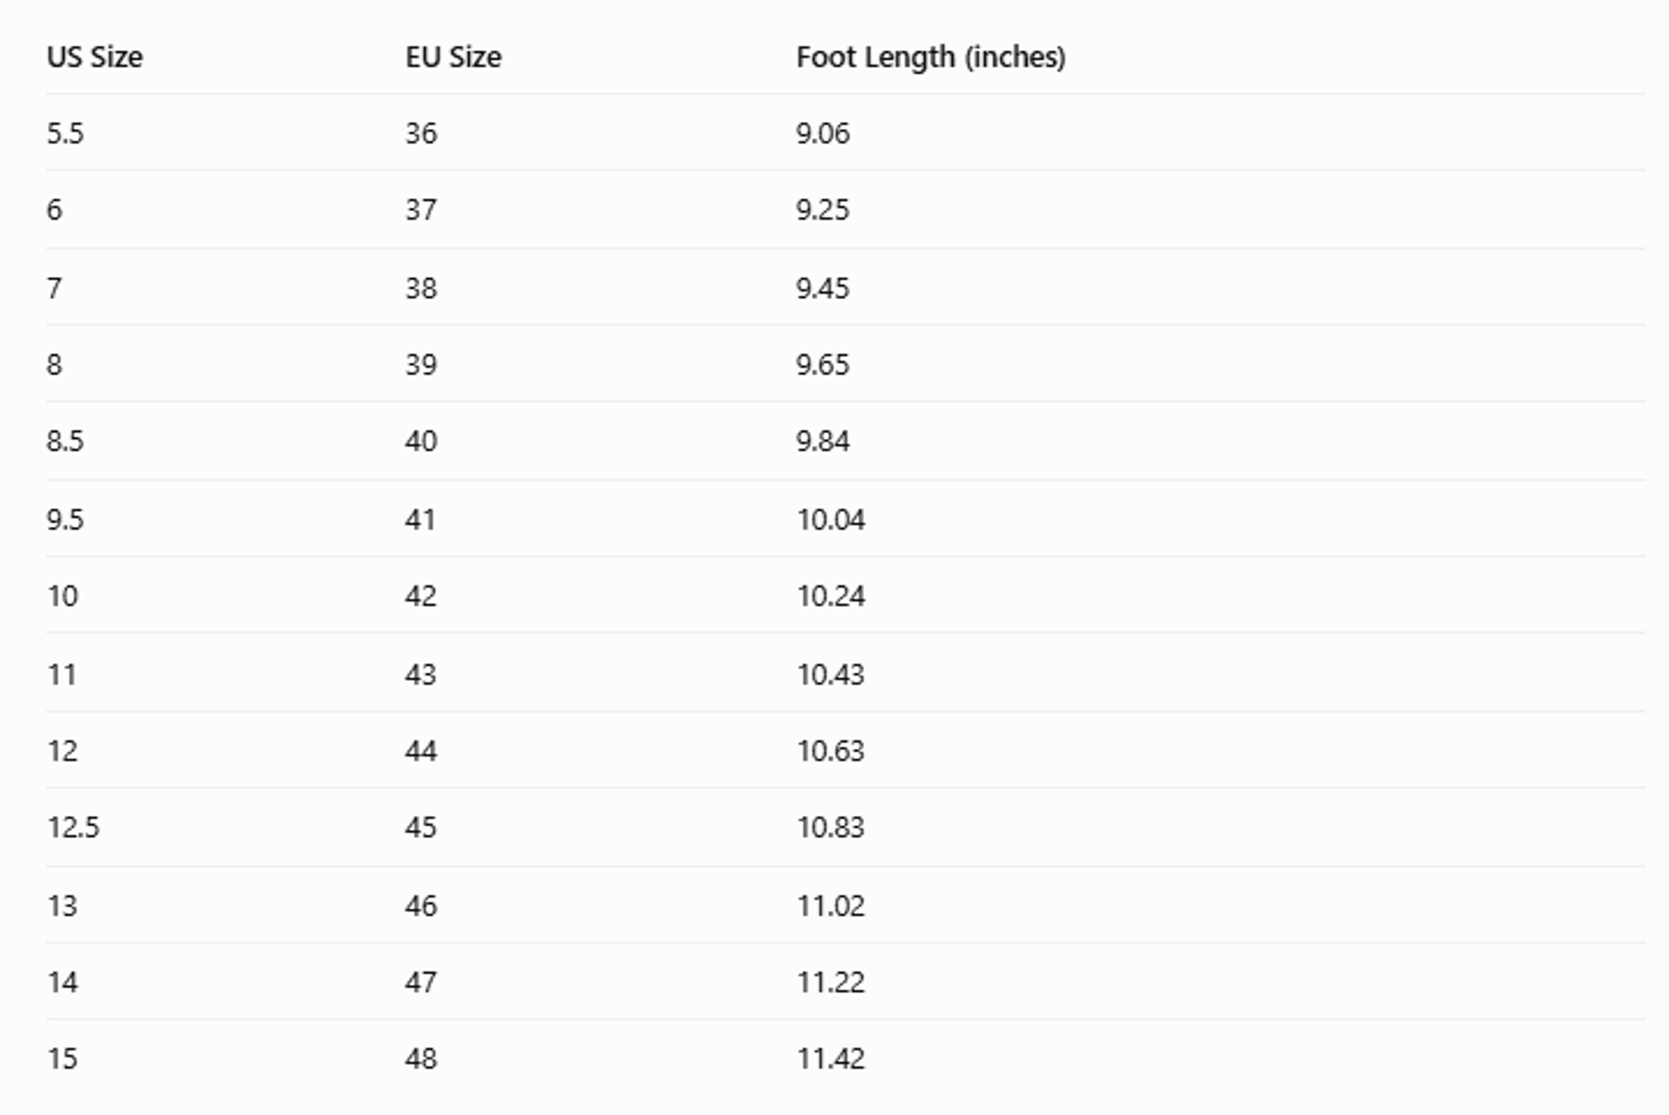1669x1115 pixels.
Task: Select EU size 40 cell
Action: click(x=421, y=441)
